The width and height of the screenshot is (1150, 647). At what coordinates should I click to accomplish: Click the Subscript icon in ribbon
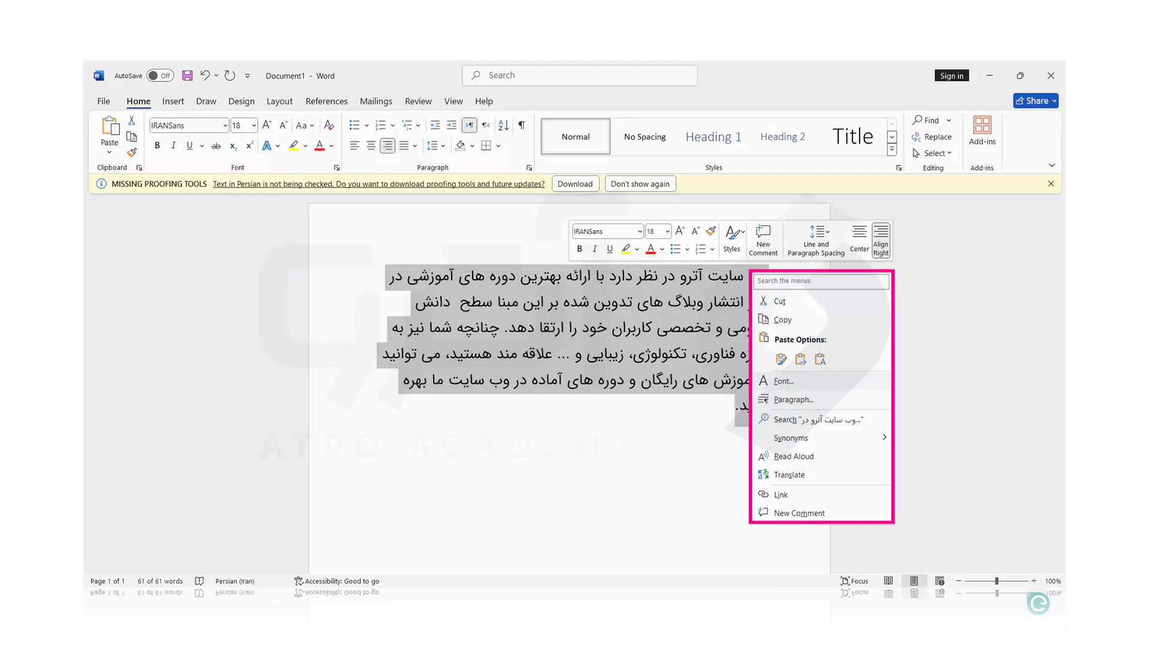pyautogui.click(x=233, y=146)
